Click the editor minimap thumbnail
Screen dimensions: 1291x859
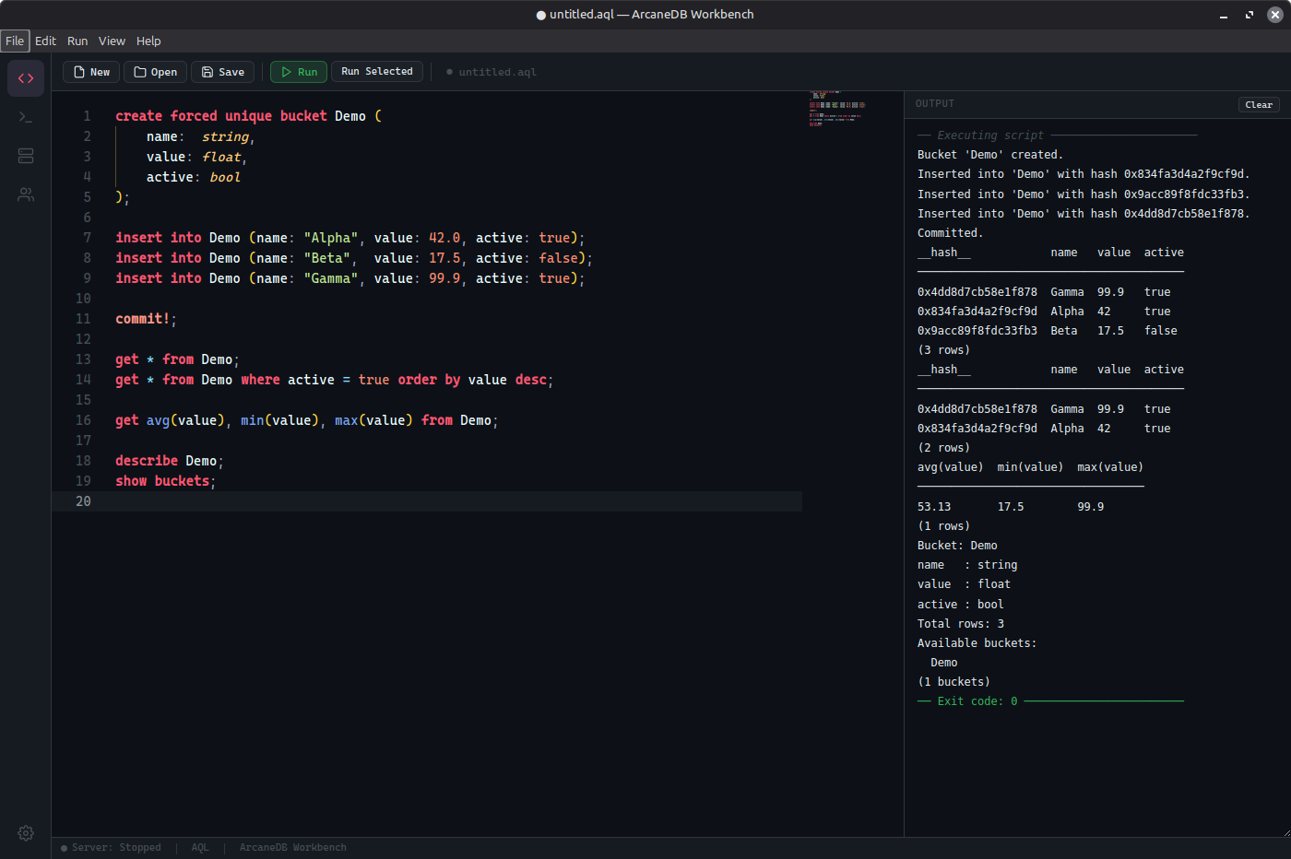pyautogui.click(x=836, y=108)
